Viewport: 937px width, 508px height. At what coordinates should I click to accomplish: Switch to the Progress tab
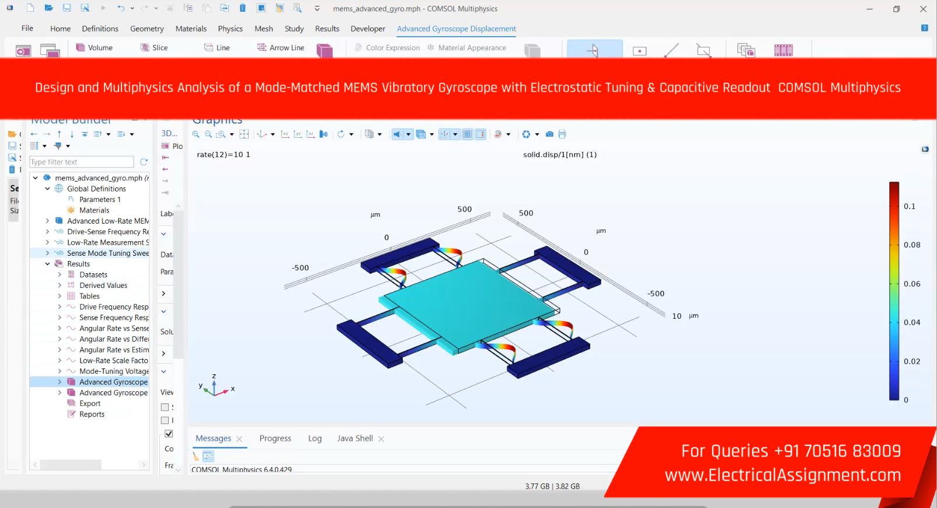tap(275, 439)
